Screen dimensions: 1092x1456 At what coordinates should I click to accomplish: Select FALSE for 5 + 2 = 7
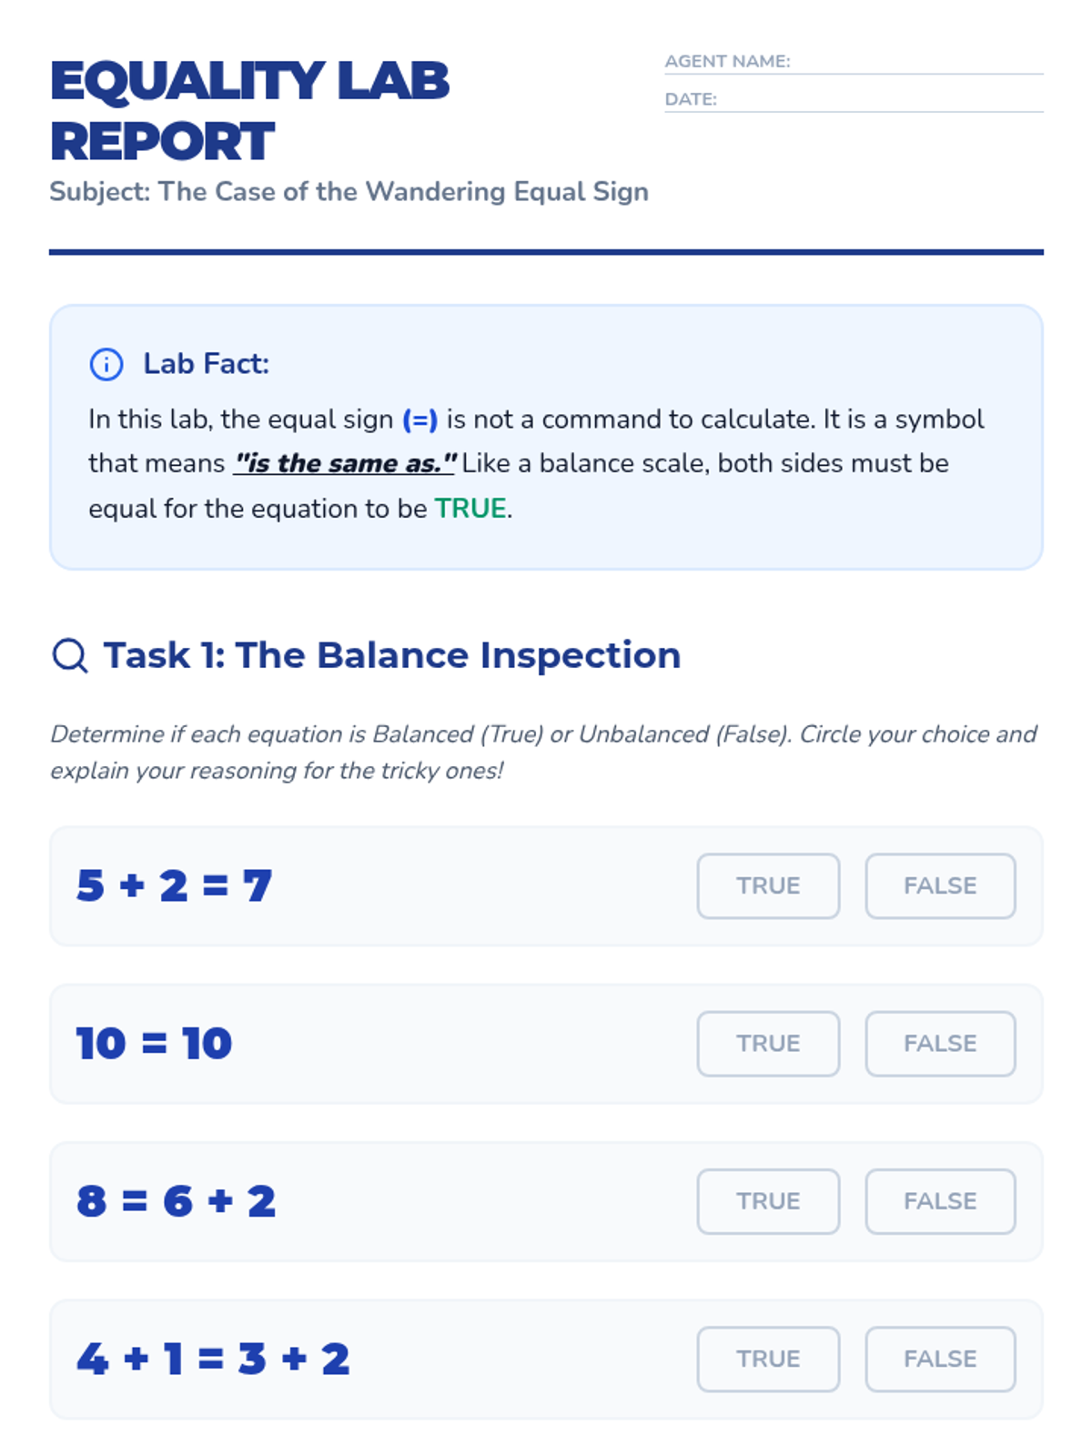tap(940, 885)
